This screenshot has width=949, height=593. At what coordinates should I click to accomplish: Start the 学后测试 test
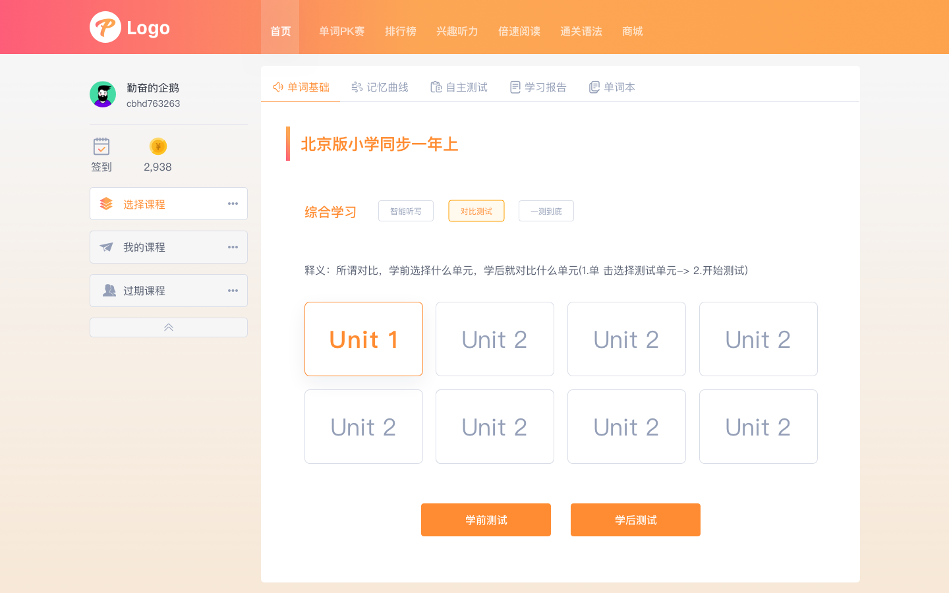click(635, 520)
